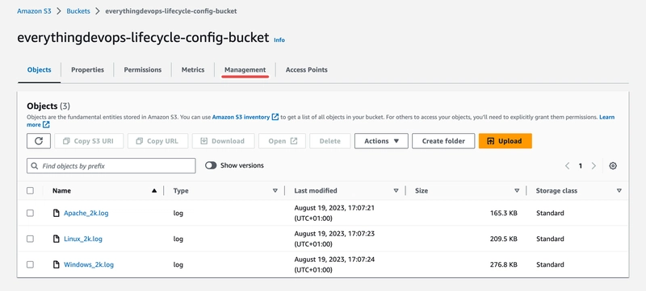Open the Management tab
Image resolution: width=646 pixels, height=291 pixels.
pyautogui.click(x=245, y=70)
